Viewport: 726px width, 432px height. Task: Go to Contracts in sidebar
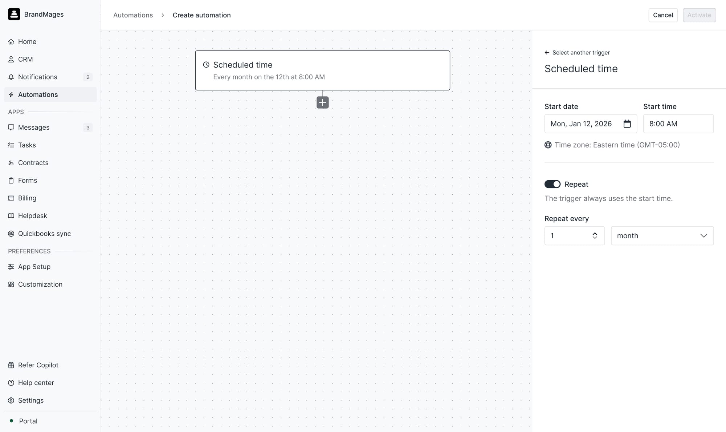coord(33,163)
